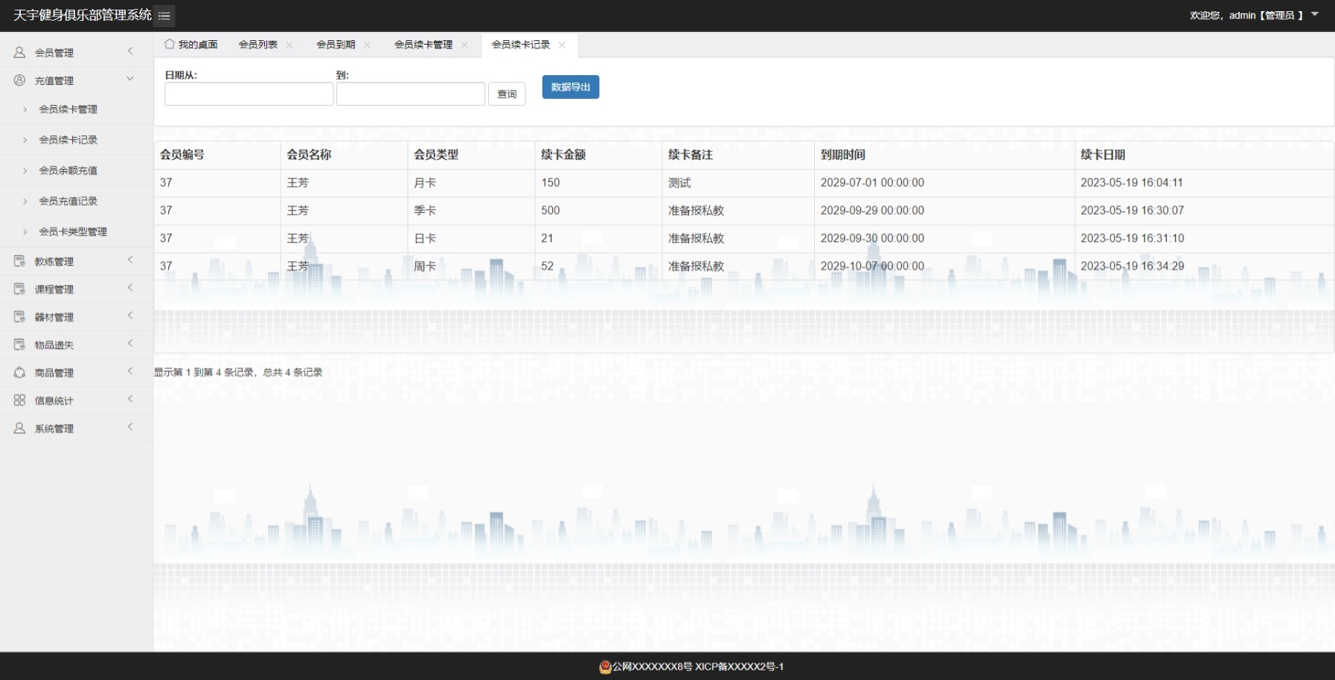Close the 会员续卡管理 tab
The image size is (1335, 680).
(464, 45)
